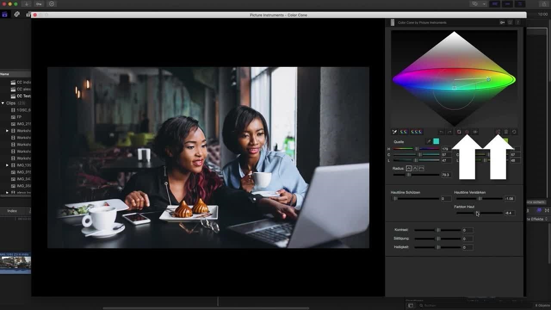
Task: Pick source color with Quelle eyedropper
Action: click(428, 141)
